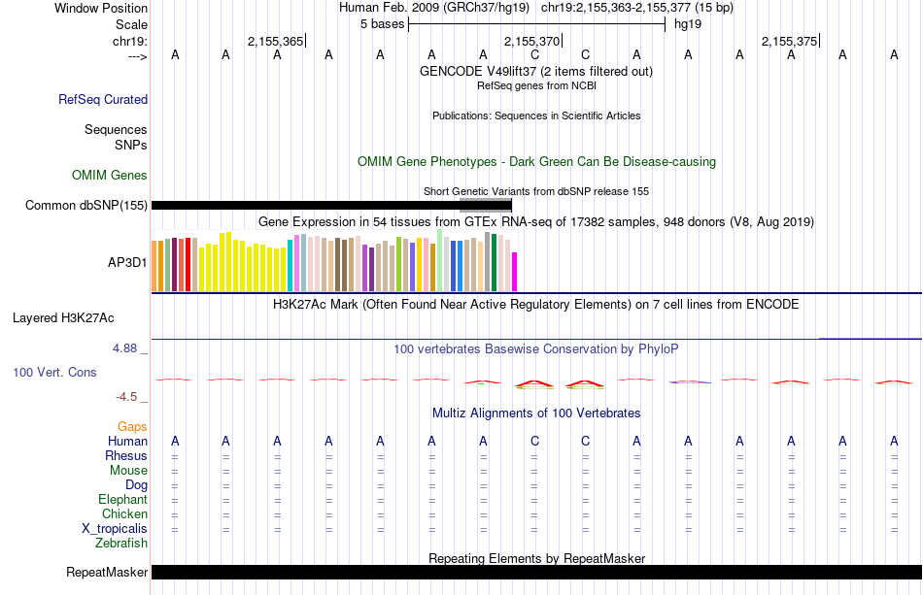Click the hg19 text after the scale bar
Image resolution: width=923 pixels, height=595 pixels.
click(x=688, y=24)
